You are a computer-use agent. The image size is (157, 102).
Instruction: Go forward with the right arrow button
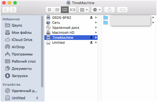(x=13, y=10)
